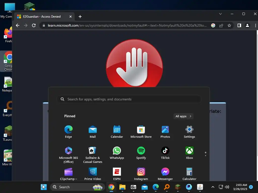
Task: Open File Explorer from the taskbar
Action: point(122,187)
